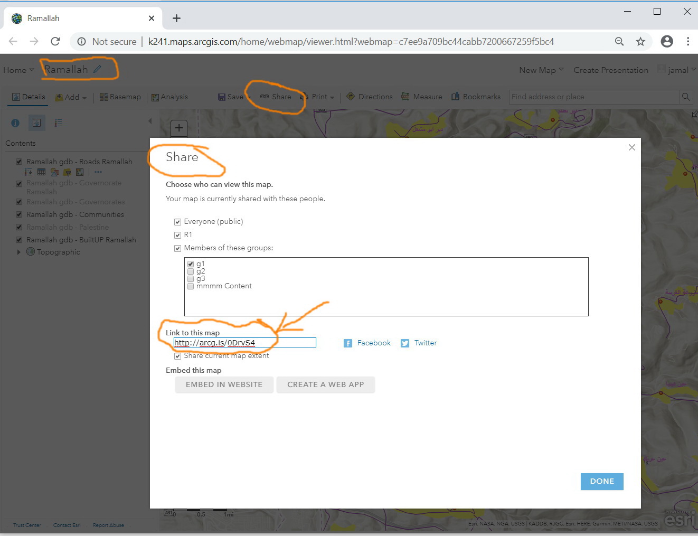
Task: Toggle Members of these groups checkbox
Action: 177,248
